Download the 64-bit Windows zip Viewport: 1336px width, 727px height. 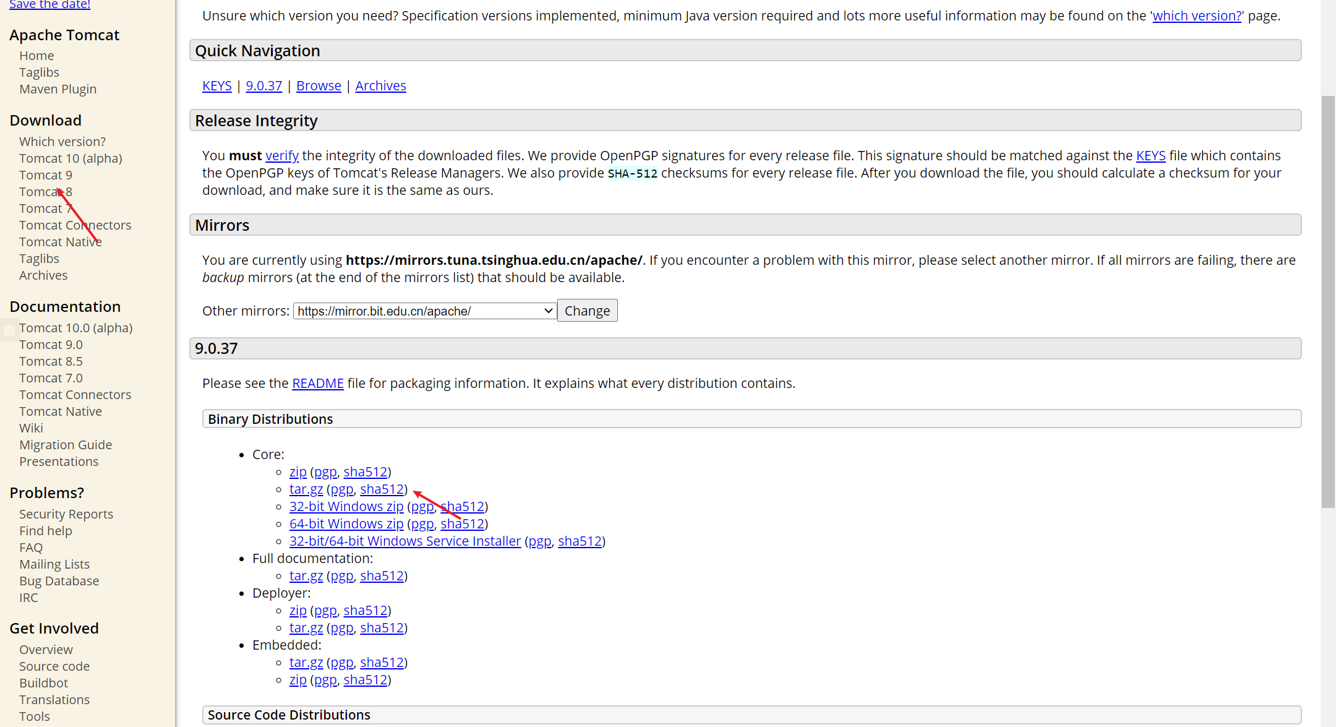[x=346, y=524]
